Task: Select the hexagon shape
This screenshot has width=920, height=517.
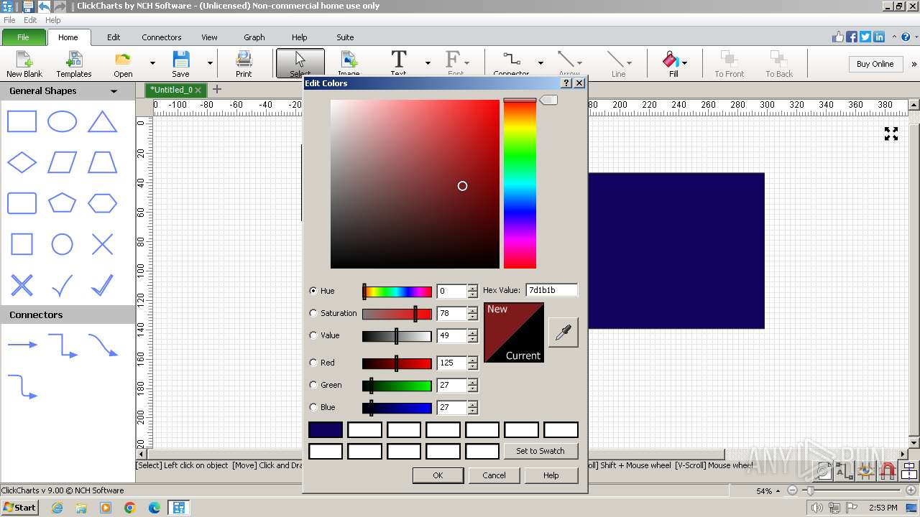Action: (102, 203)
